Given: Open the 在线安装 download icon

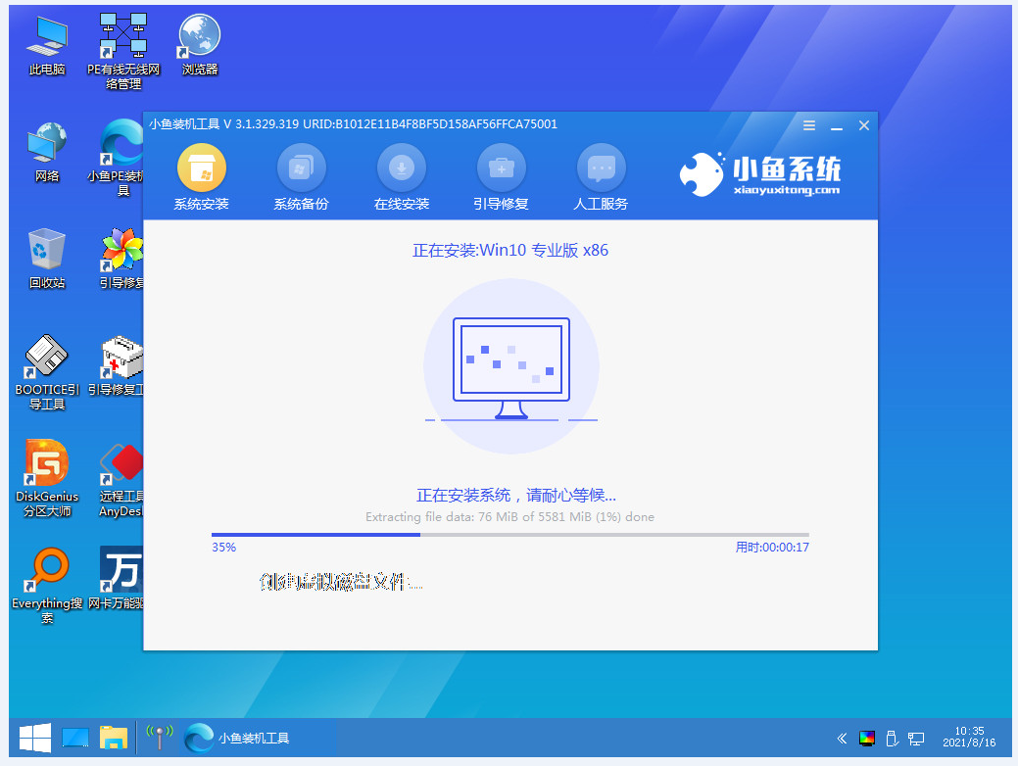Looking at the screenshot, I should (402, 168).
